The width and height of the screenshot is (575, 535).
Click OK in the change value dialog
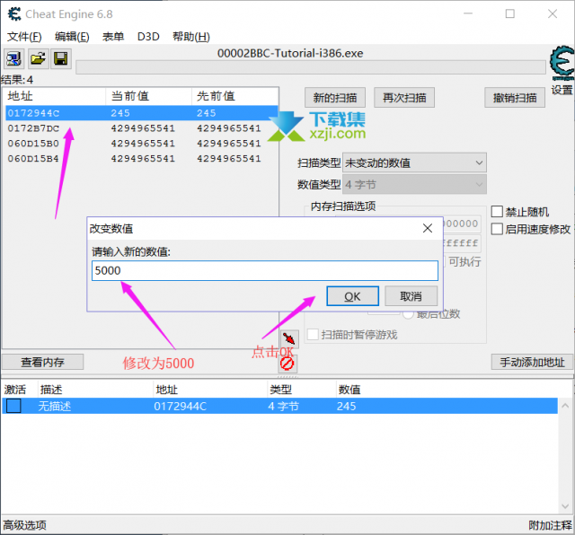pos(352,296)
